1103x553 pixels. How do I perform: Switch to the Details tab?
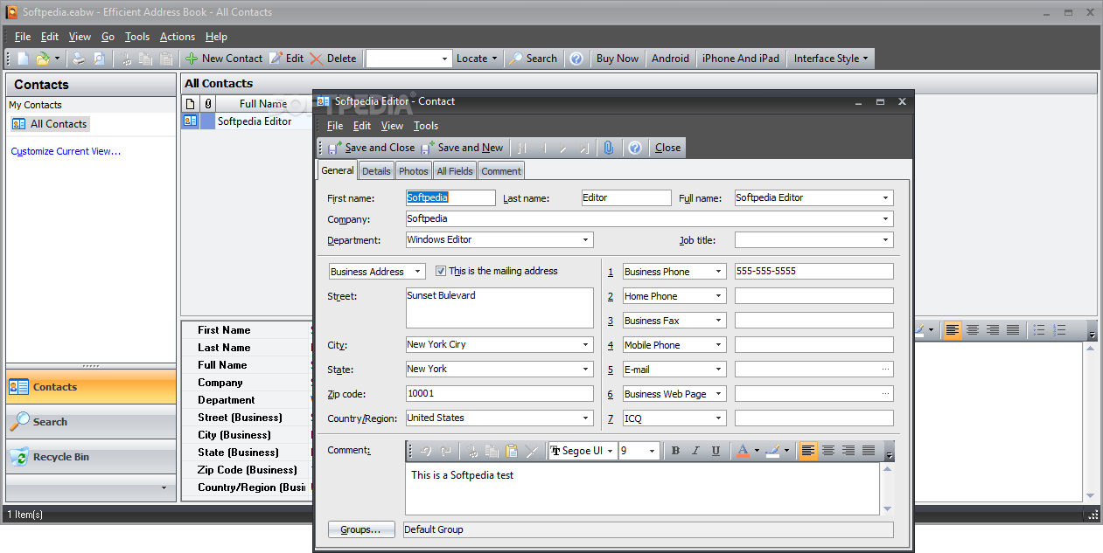click(376, 171)
